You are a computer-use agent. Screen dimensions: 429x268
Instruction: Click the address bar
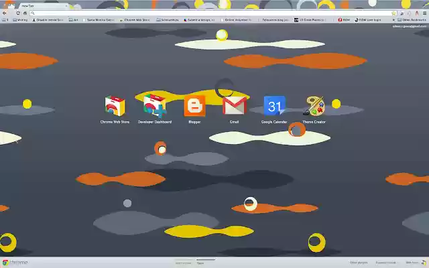pyautogui.click(x=210, y=13)
